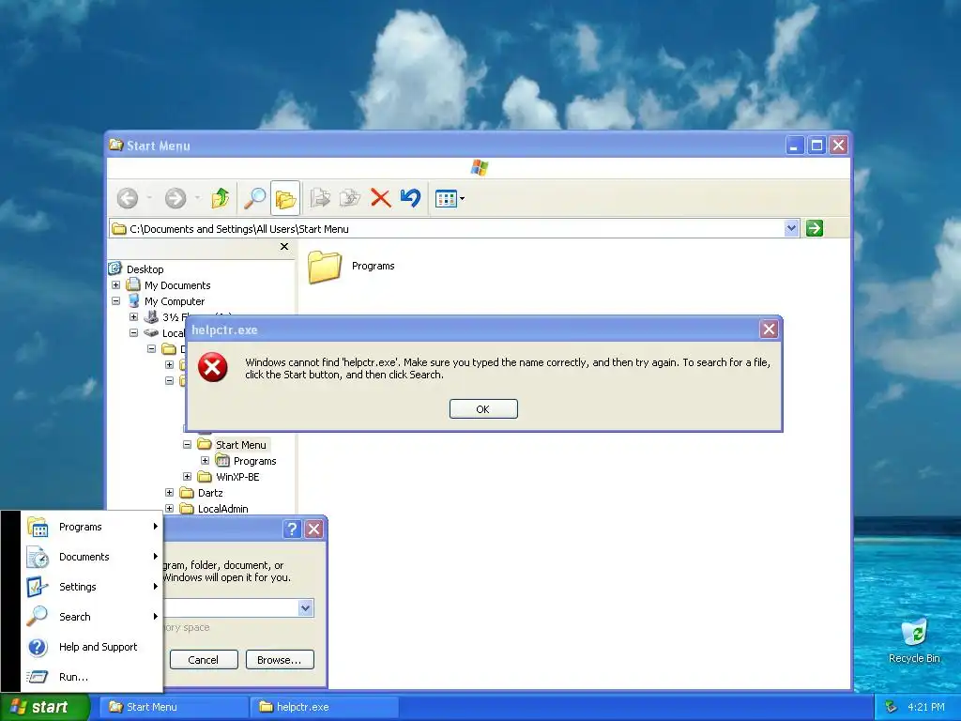
Task: Open the Run dialog's Open dropdown
Action: [306, 607]
